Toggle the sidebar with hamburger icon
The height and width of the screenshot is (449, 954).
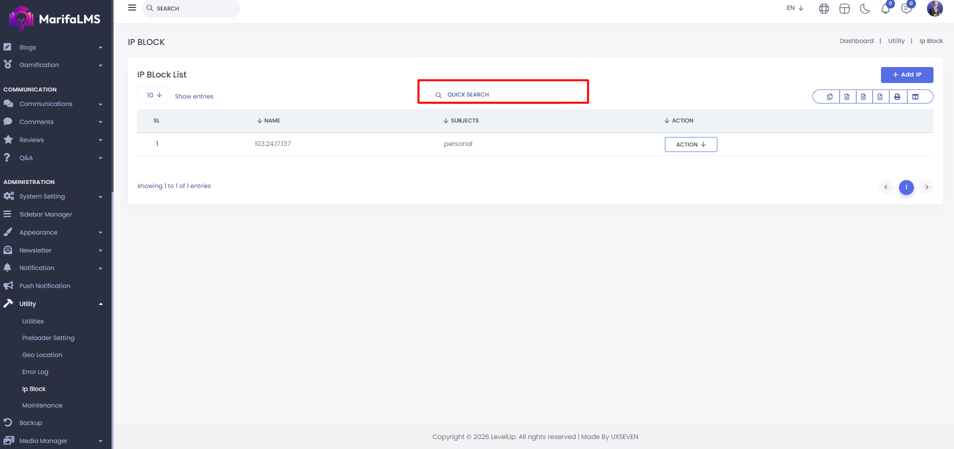point(132,8)
